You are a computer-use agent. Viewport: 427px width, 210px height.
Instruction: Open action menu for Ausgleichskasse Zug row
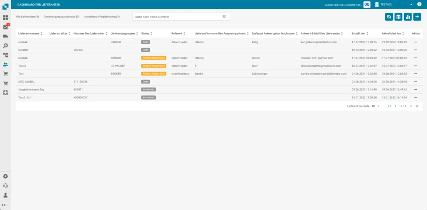coord(415,90)
